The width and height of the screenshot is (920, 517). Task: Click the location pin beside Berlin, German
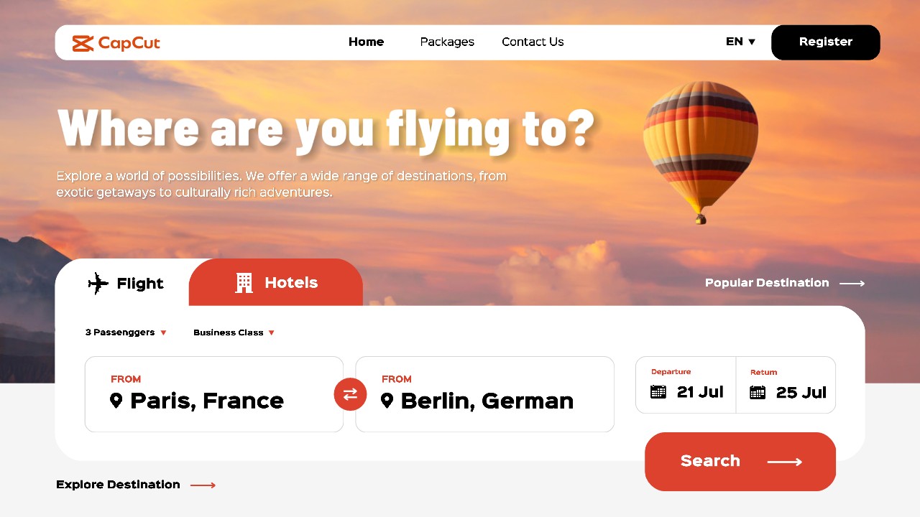[x=387, y=401]
